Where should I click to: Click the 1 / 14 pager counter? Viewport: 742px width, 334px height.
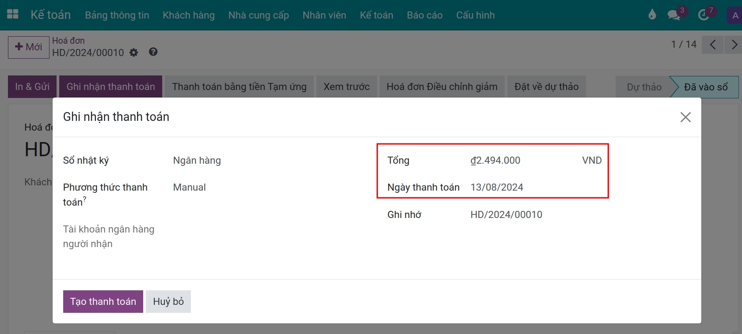coord(684,44)
